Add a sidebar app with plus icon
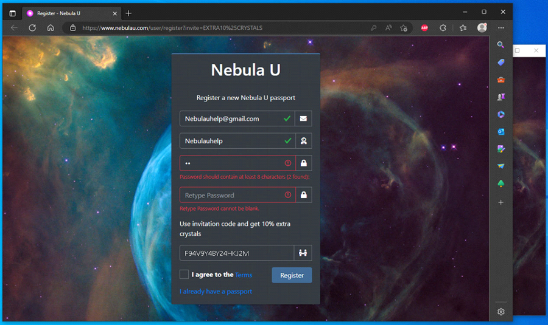 501,202
